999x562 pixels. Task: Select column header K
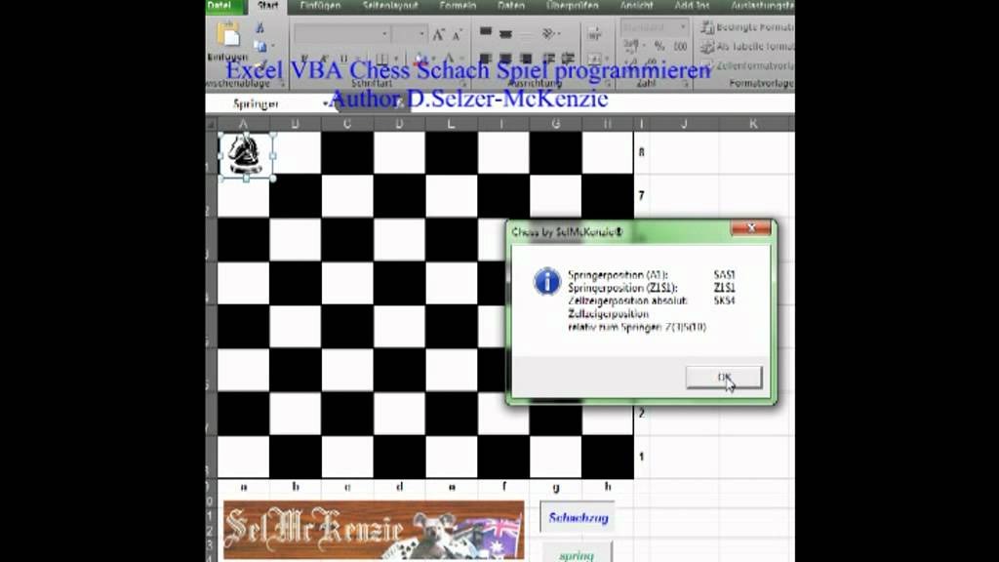point(753,124)
